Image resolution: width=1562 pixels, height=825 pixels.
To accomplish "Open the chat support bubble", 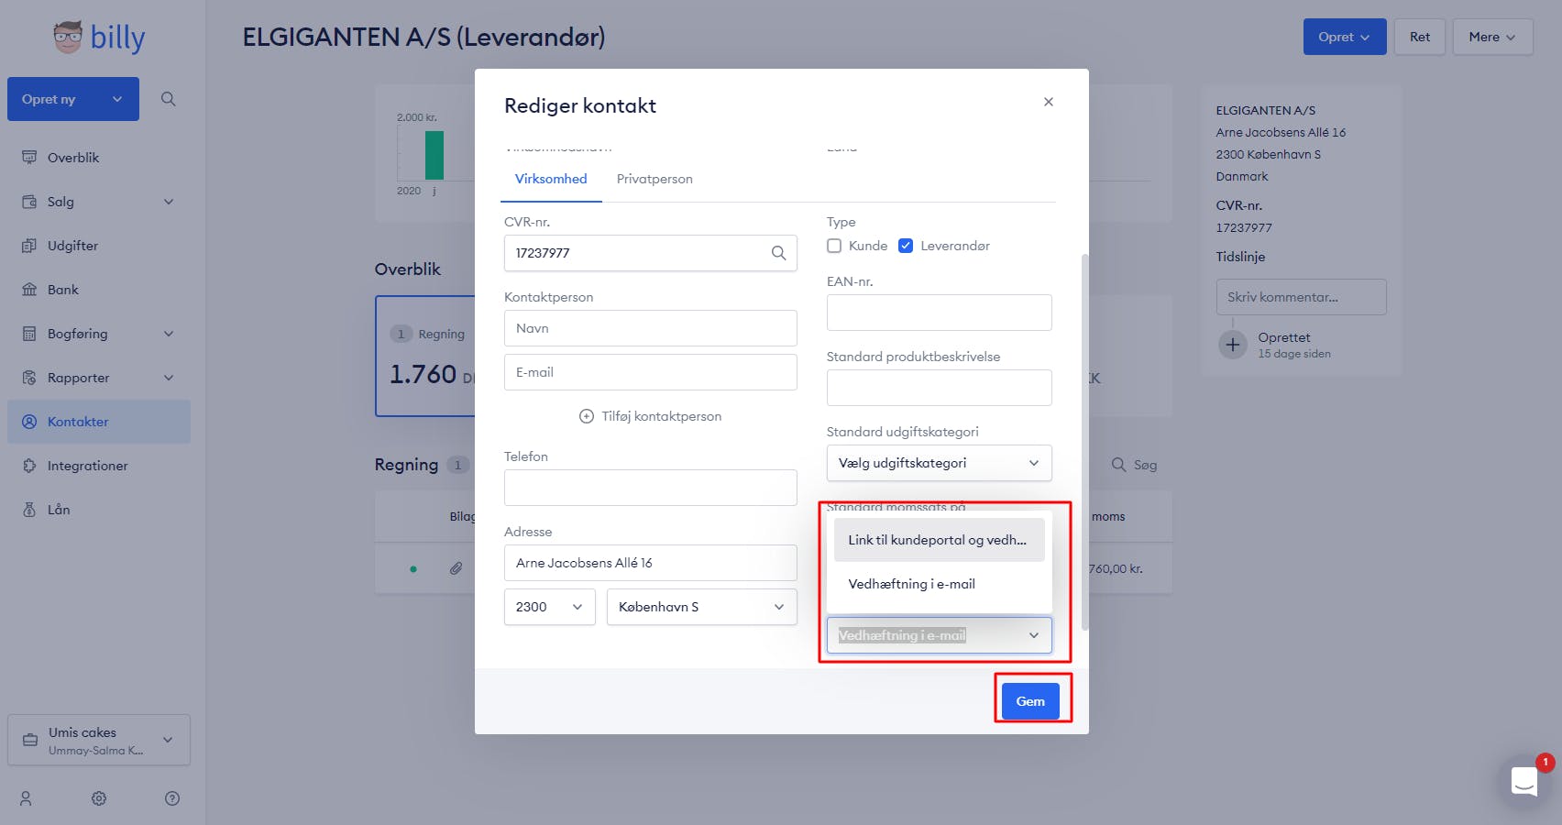I will [1524, 782].
